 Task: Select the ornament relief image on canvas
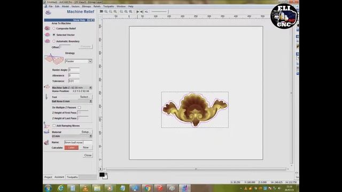[195, 109]
